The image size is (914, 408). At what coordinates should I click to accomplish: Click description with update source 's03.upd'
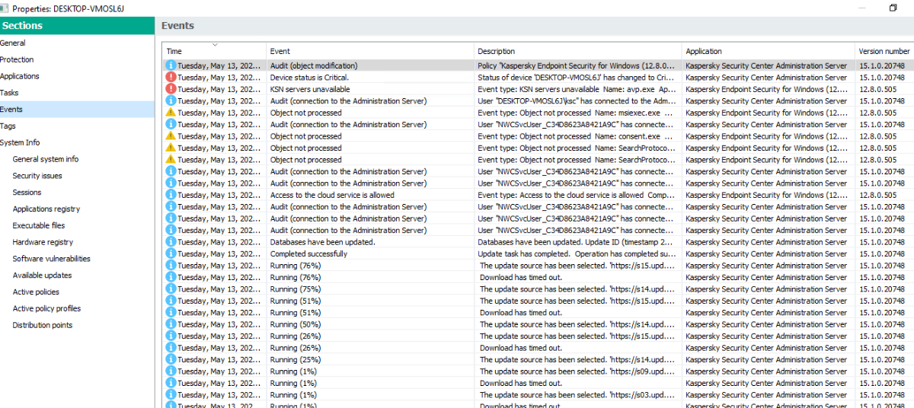point(577,395)
